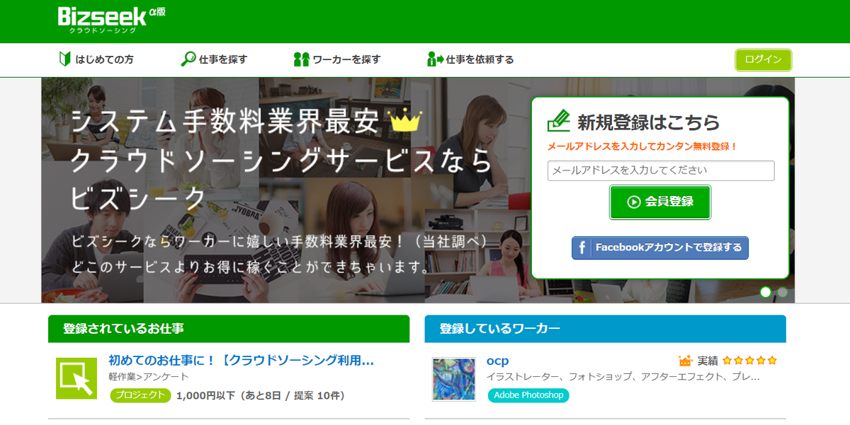This screenshot has height=425, width=850.
Task: Click the green beginner mark icon
Action: (x=64, y=59)
